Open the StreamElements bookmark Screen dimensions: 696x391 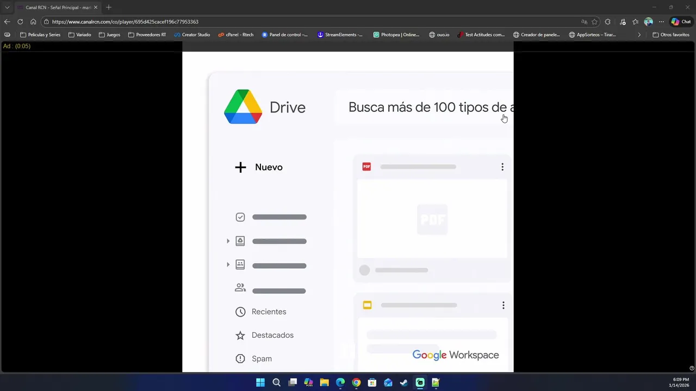(340, 35)
